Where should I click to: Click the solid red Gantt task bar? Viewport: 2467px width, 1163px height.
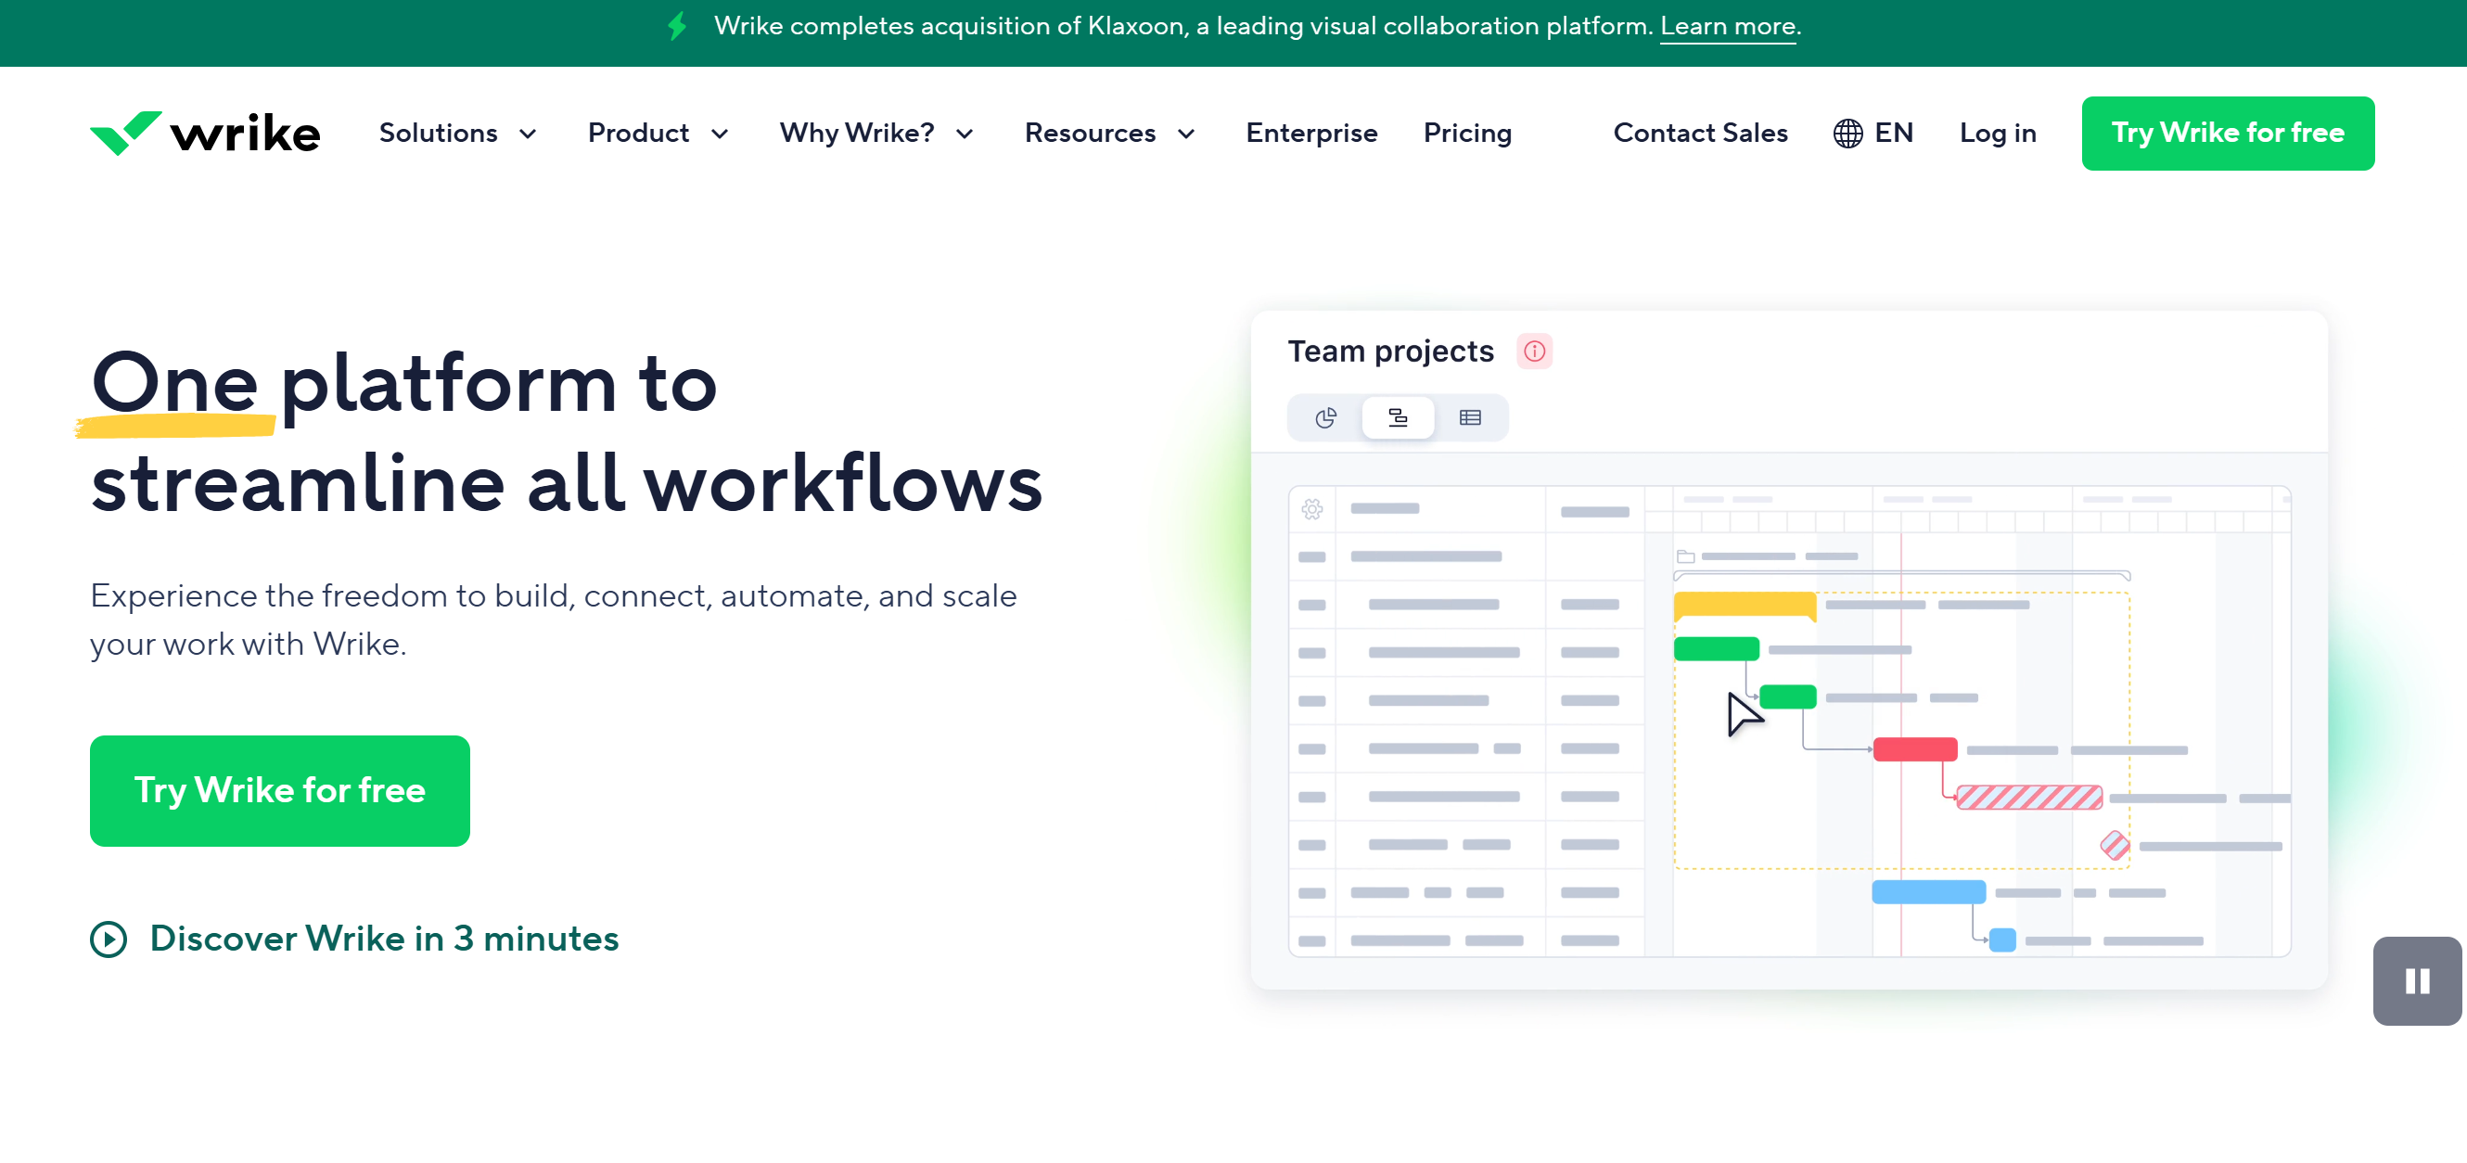pyautogui.click(x=1914, y=749)
